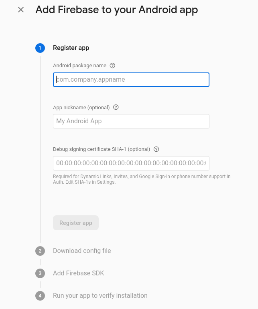Expand the Add Firebase SDK step
The height and width of the screenshot is (309, 258).
click(78, 273)
